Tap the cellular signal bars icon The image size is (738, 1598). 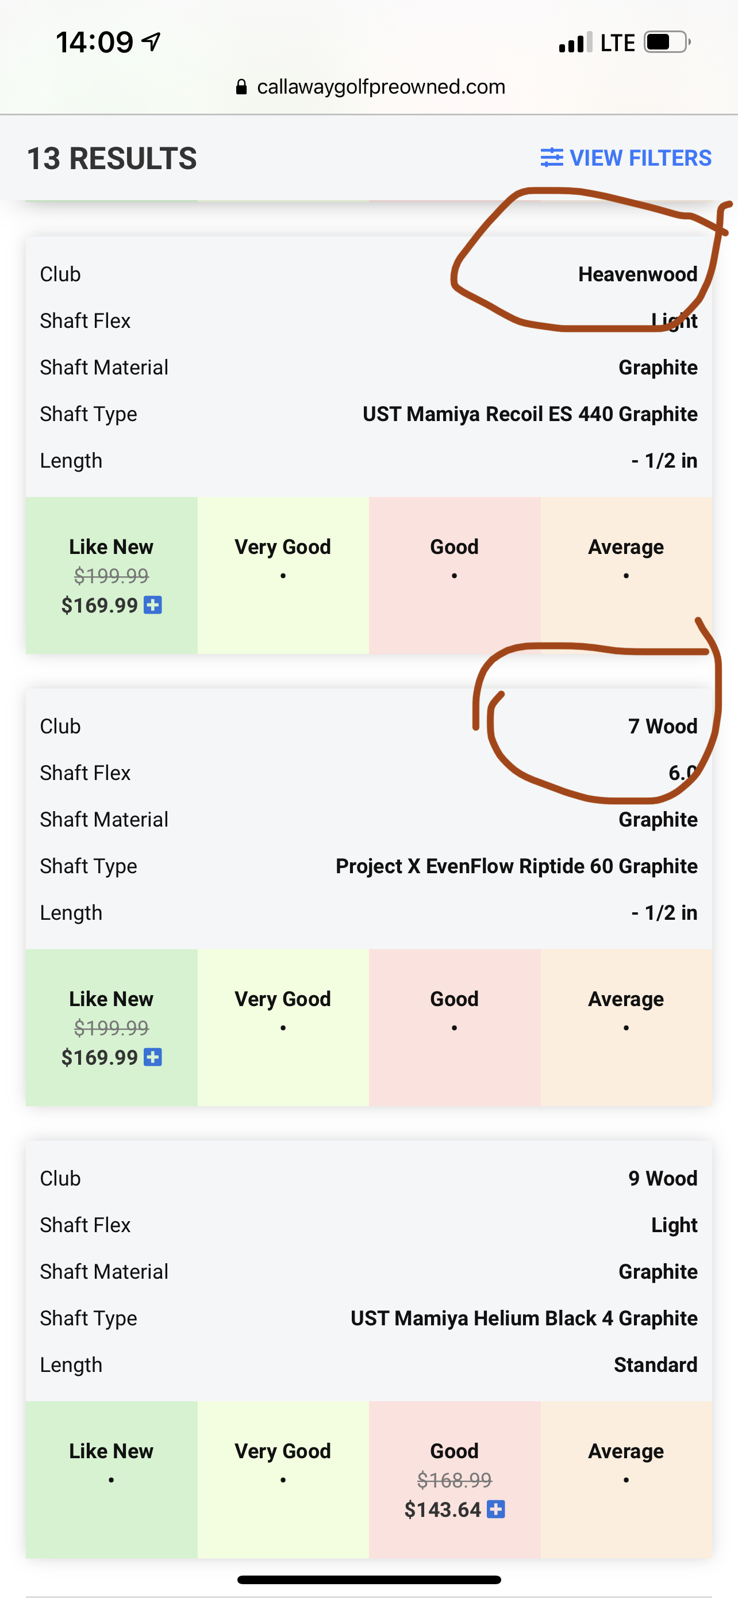tap(574, 43)
